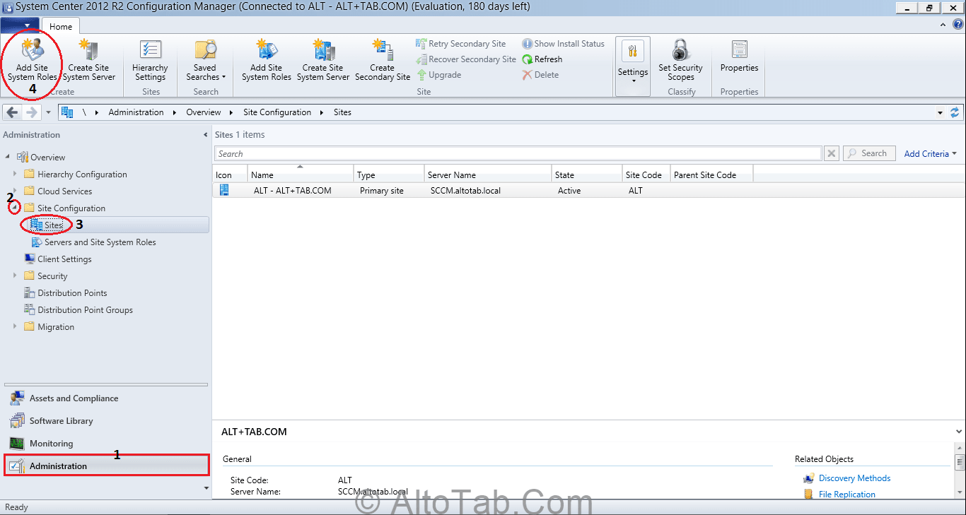The height and width of the screenshot is (515, 966).
Task: Click Set Security Scopes
Action: [681, 61]
